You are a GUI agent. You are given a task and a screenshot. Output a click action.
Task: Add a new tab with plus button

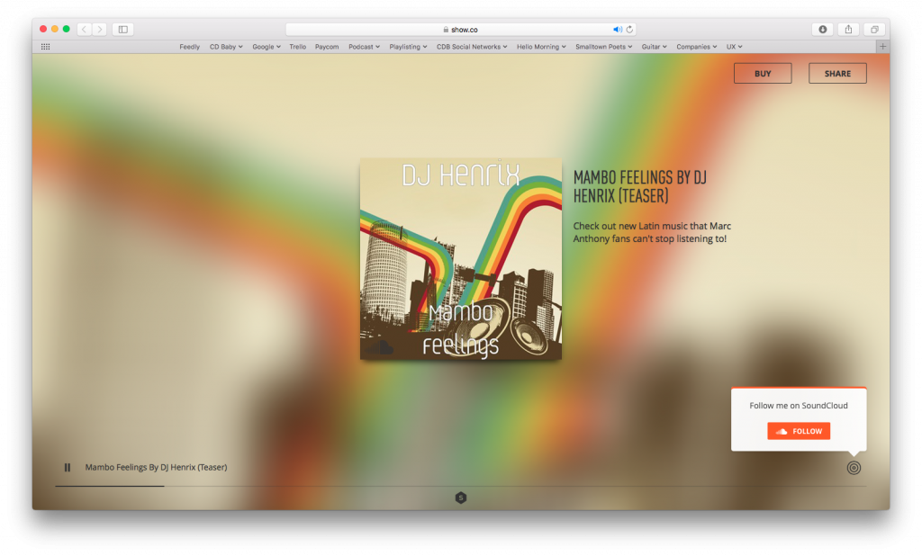click(x=882, y=47)
